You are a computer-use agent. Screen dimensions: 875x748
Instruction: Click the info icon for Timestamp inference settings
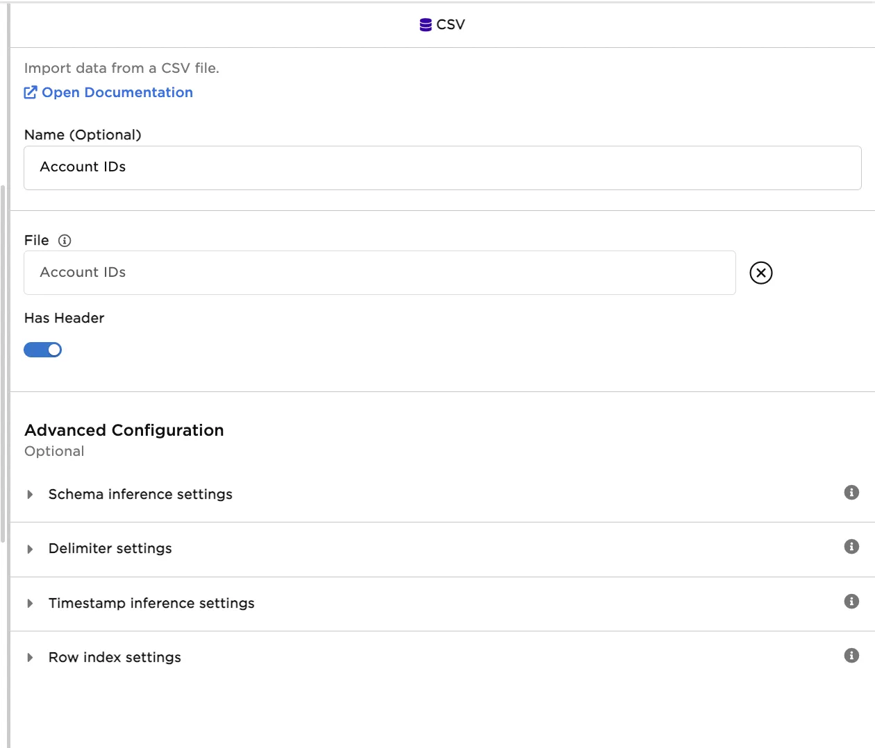click(851, 602)
